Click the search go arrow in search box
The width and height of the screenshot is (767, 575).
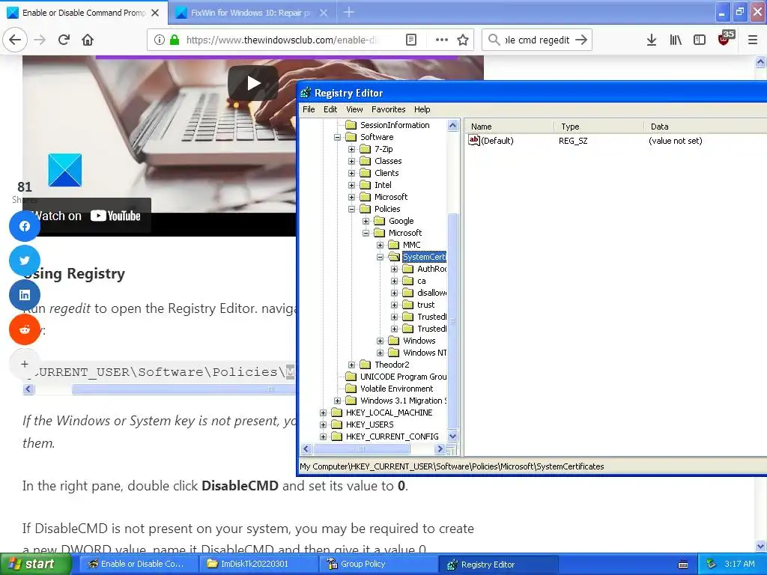(581, 40)
